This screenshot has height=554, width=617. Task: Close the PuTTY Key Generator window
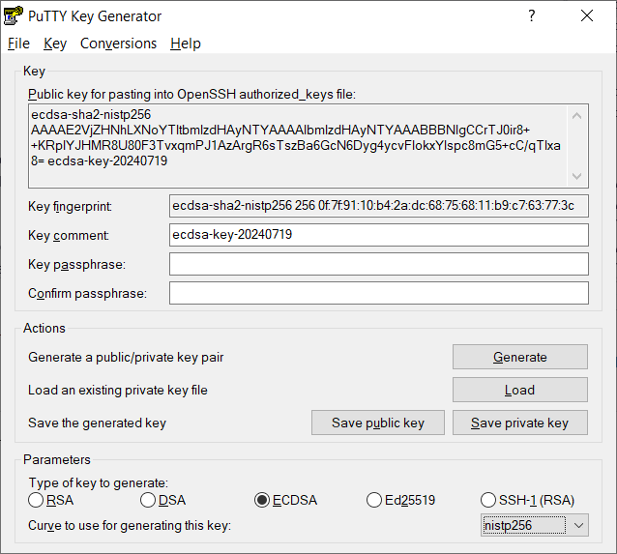point(586,15)
